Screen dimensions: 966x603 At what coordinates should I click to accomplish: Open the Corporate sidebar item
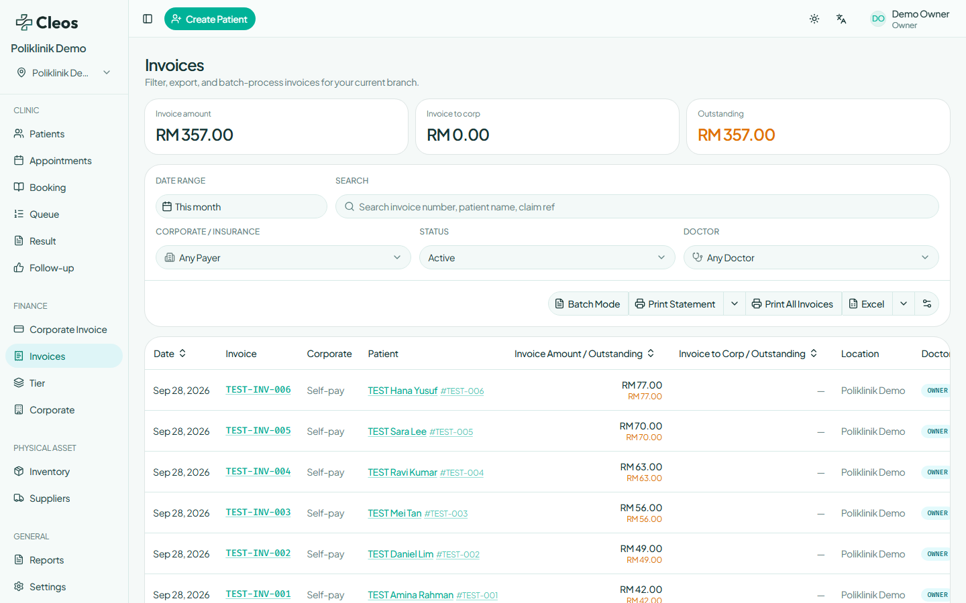click(64, 410)
